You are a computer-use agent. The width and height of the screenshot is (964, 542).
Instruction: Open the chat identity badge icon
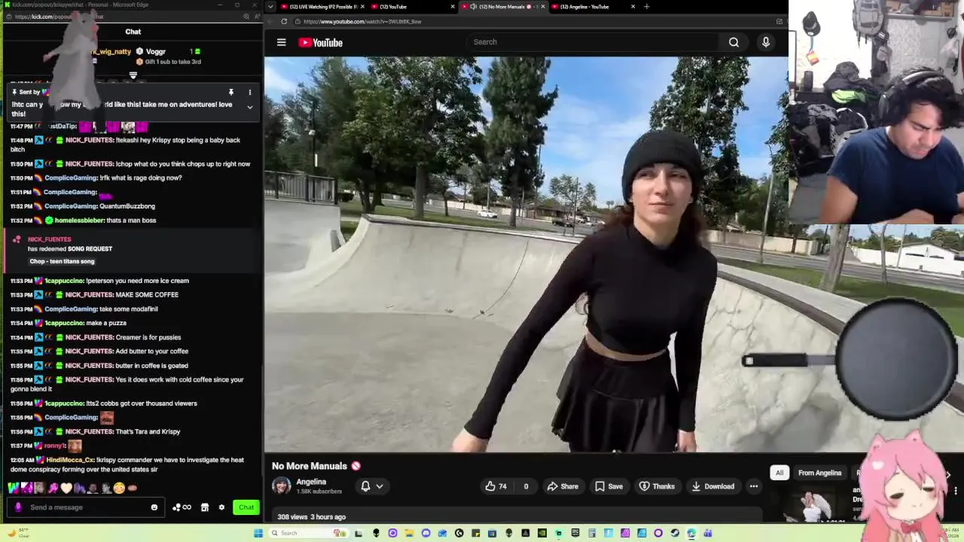tap(18, 507)
